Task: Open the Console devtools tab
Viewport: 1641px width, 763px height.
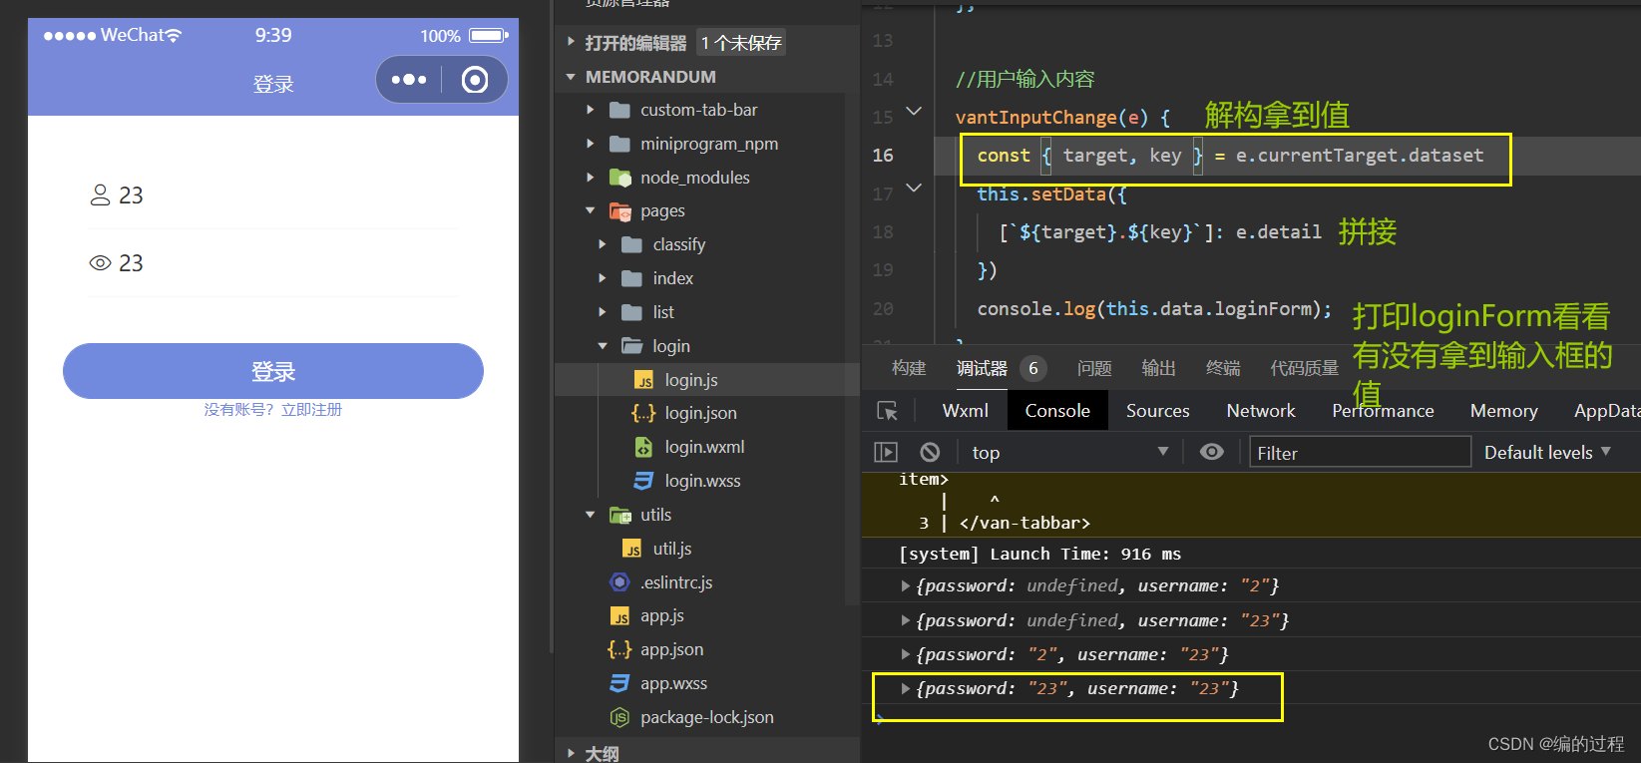Action: (x=1057, y=411)
